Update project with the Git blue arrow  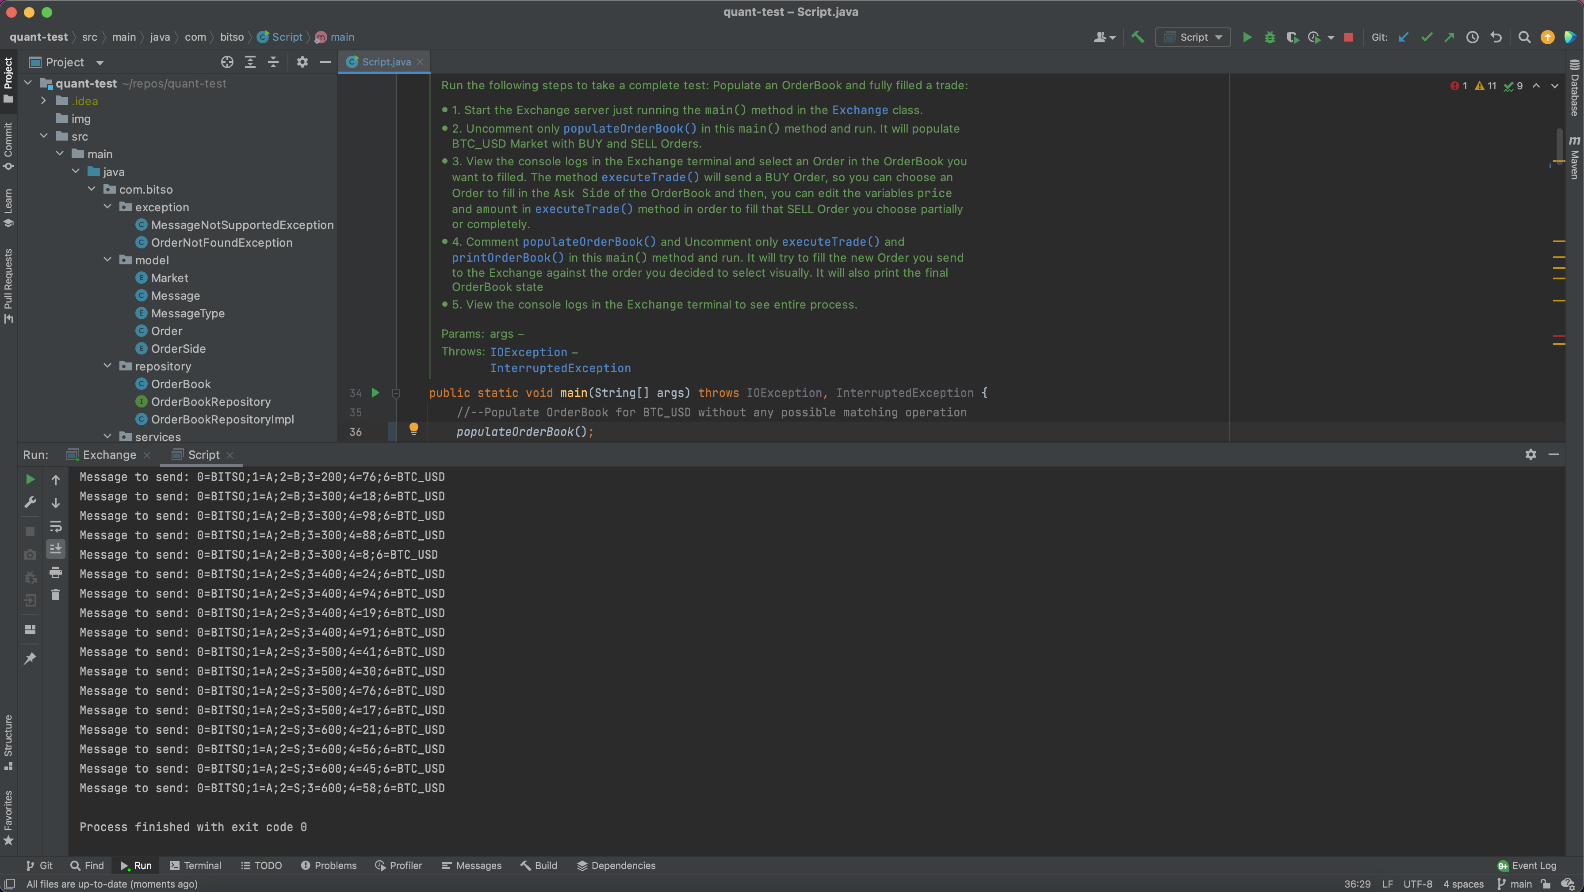(1403, 38)
